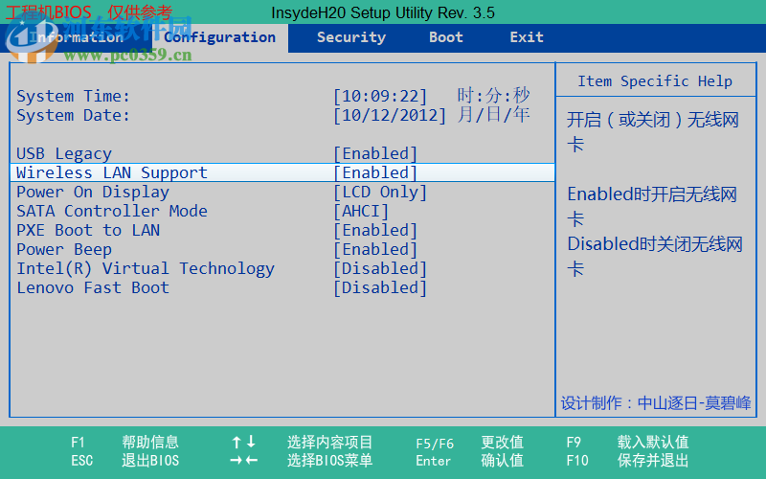Screen dimensions: 766x479
Task: Click the F10 保存并退出 hint
Action: click(628, 461)
